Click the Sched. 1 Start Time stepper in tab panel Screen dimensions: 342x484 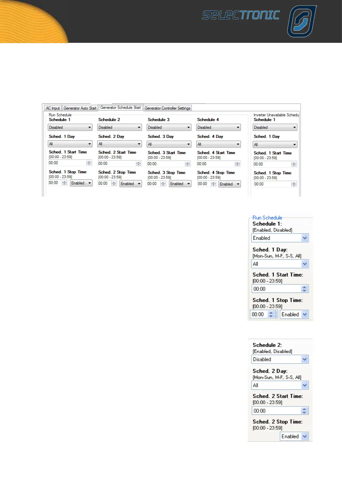(x=89, y=163)
